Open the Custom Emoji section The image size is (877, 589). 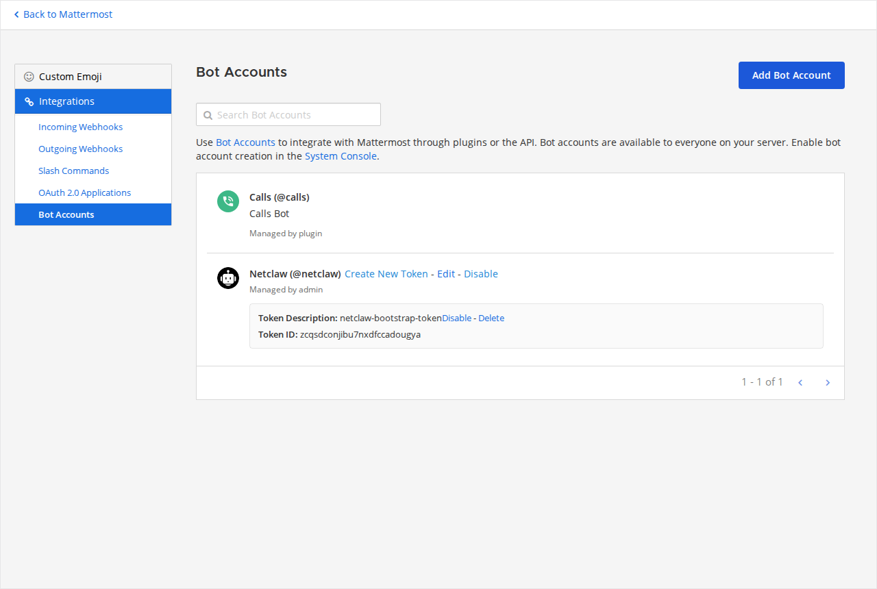[x=93, y=77]
